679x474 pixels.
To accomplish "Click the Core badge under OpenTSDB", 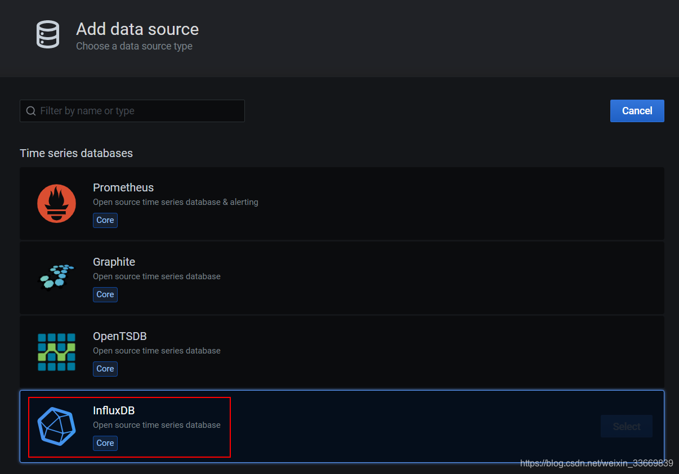I will (x=105, y=369).
